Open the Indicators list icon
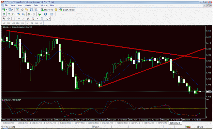Image resolution: width=213 pixels, height=129 pixels. 40,14
